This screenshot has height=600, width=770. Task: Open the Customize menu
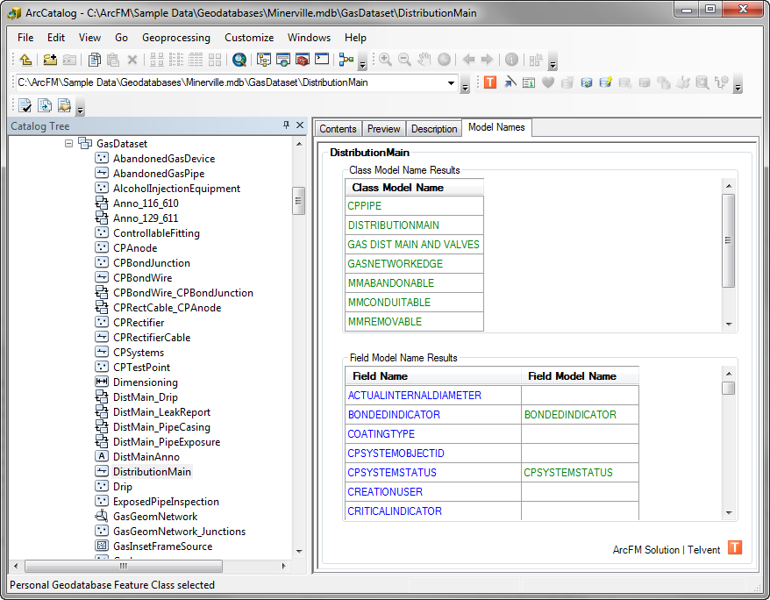[x=249, y=38]
